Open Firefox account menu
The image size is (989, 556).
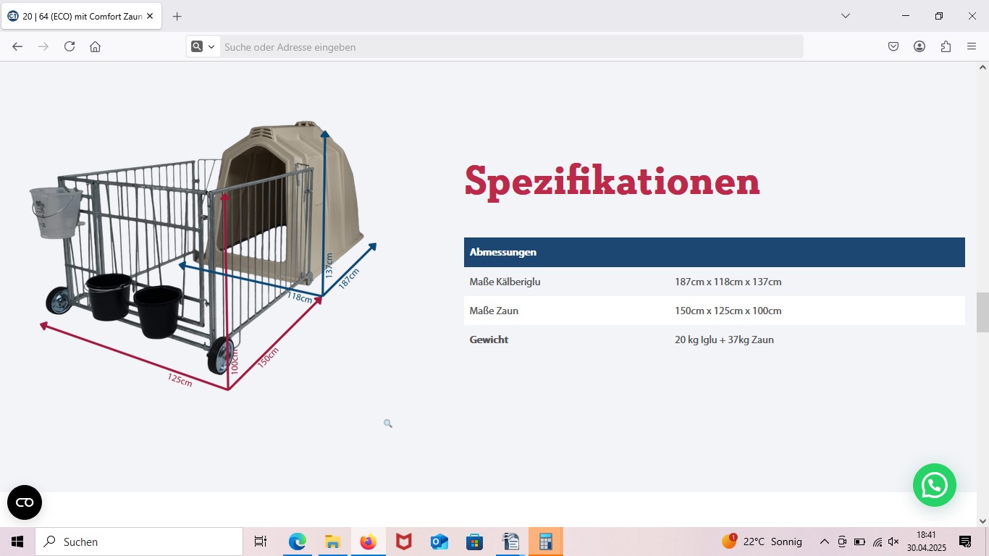pos(919,46)
